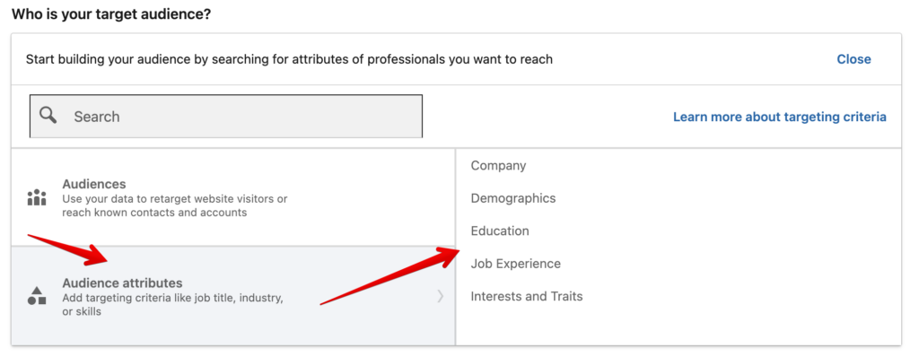Click the 'Search' placeholder text
This screenshot has height=357, width=919.
pyautogui.click(x=97, y=117)
